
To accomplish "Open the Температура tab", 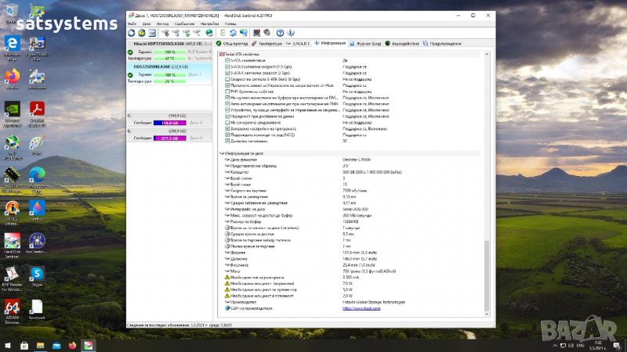I will click(269, 43).
